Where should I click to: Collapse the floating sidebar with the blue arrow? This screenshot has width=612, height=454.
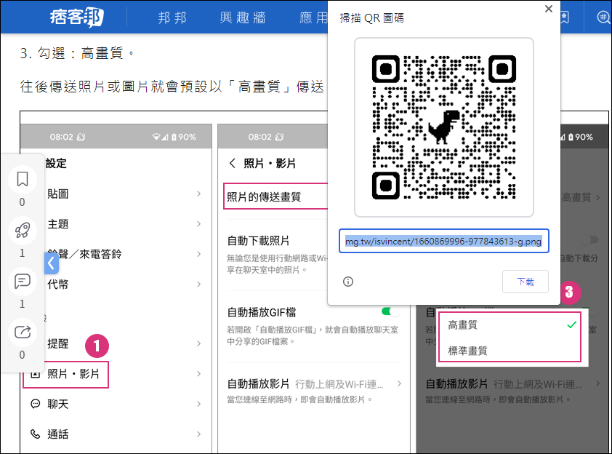[x=52, y=263]
